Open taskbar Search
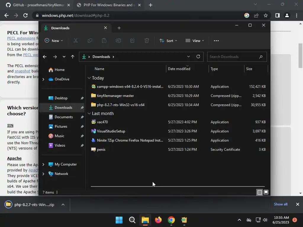The height and width of the screenshot is (227, 303). point(132,220)
